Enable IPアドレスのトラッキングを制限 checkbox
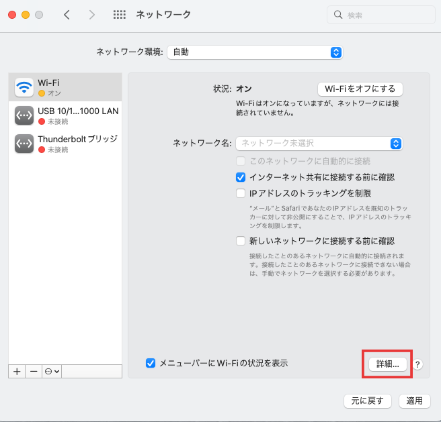The width and height of the screenshot is (441, 422). point(241,193)
